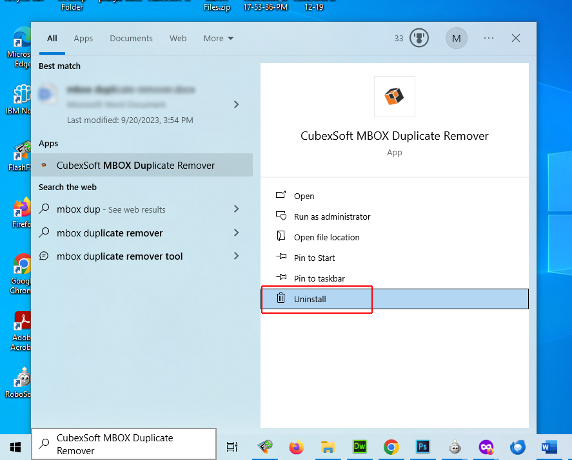The width and height of the screenshot is (572, 460).
Task: Choose Uninstall for the app
Action: click(x=395, y=299)
